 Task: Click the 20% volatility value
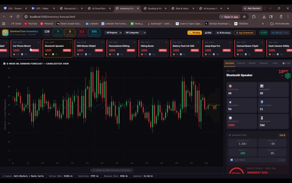click(x=243, y=153)
